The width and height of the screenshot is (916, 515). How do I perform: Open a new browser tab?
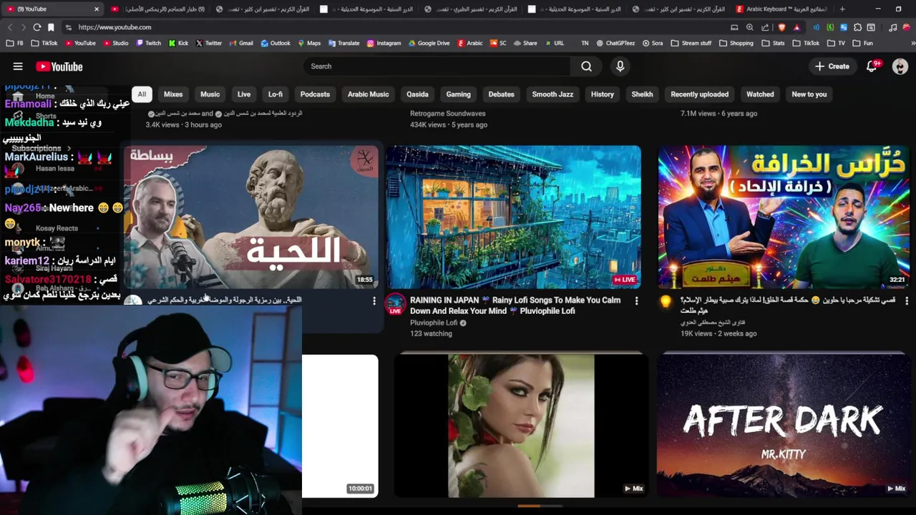pyautogui.click(x=842, y=9)
